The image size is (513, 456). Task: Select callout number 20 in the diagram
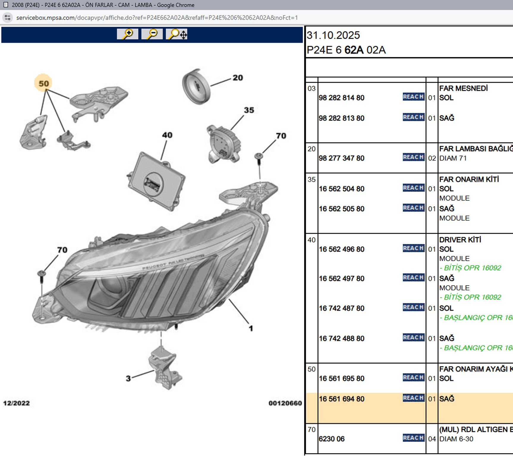[x=238, y=78]
